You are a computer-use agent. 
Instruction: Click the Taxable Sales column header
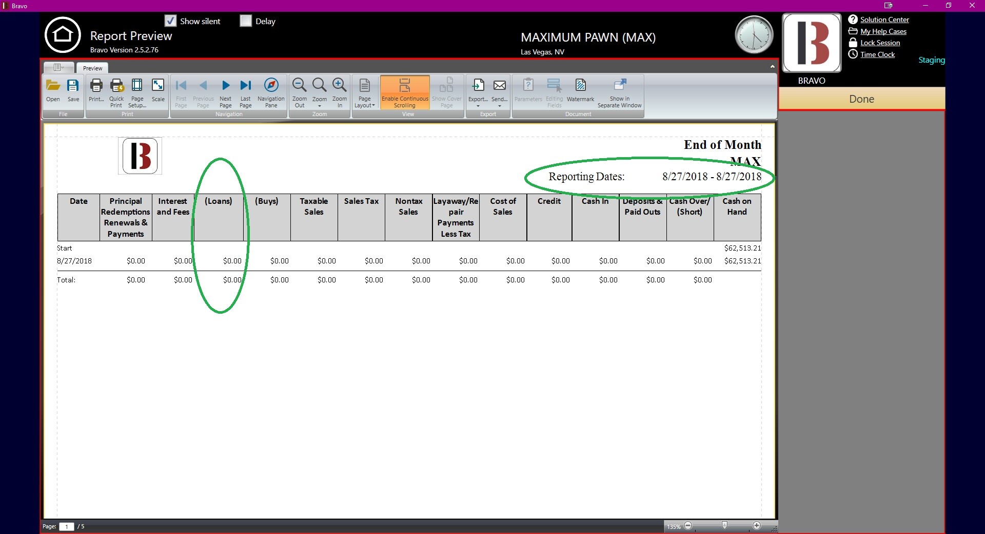pos(314,217)
